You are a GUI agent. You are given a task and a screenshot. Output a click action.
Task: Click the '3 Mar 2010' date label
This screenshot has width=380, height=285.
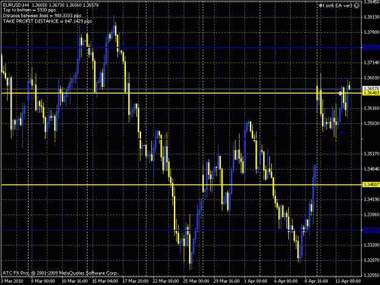pyautogui.click(x=12, y=281)
